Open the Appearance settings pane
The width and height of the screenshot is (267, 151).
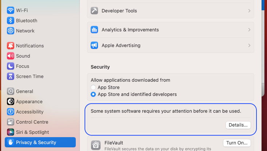coord(40,101)
